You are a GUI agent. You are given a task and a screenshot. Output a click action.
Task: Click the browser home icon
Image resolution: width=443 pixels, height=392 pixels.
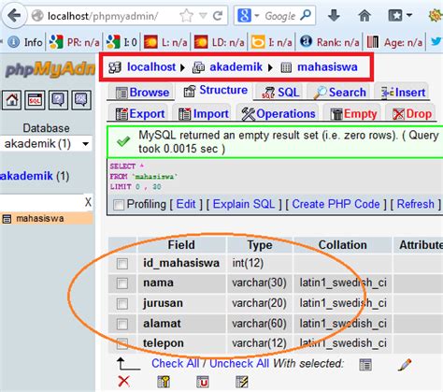click(364, 15)
